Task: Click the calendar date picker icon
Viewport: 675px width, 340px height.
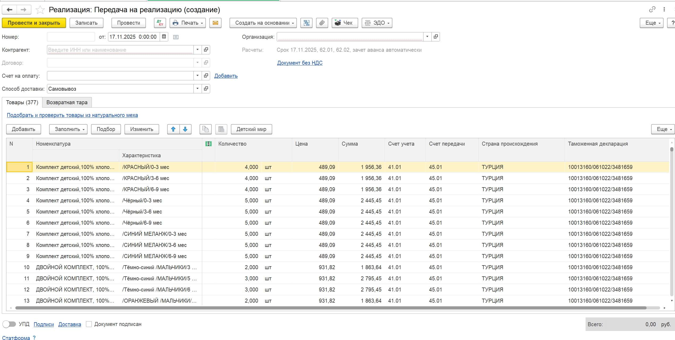Action: click(164, 37)
